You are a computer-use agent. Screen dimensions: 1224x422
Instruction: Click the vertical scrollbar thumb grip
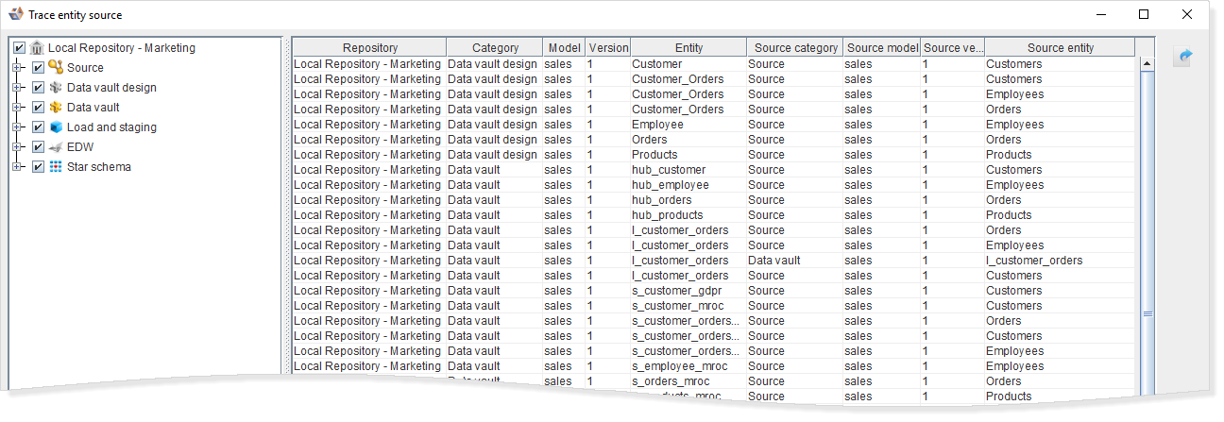point(1147,313)
